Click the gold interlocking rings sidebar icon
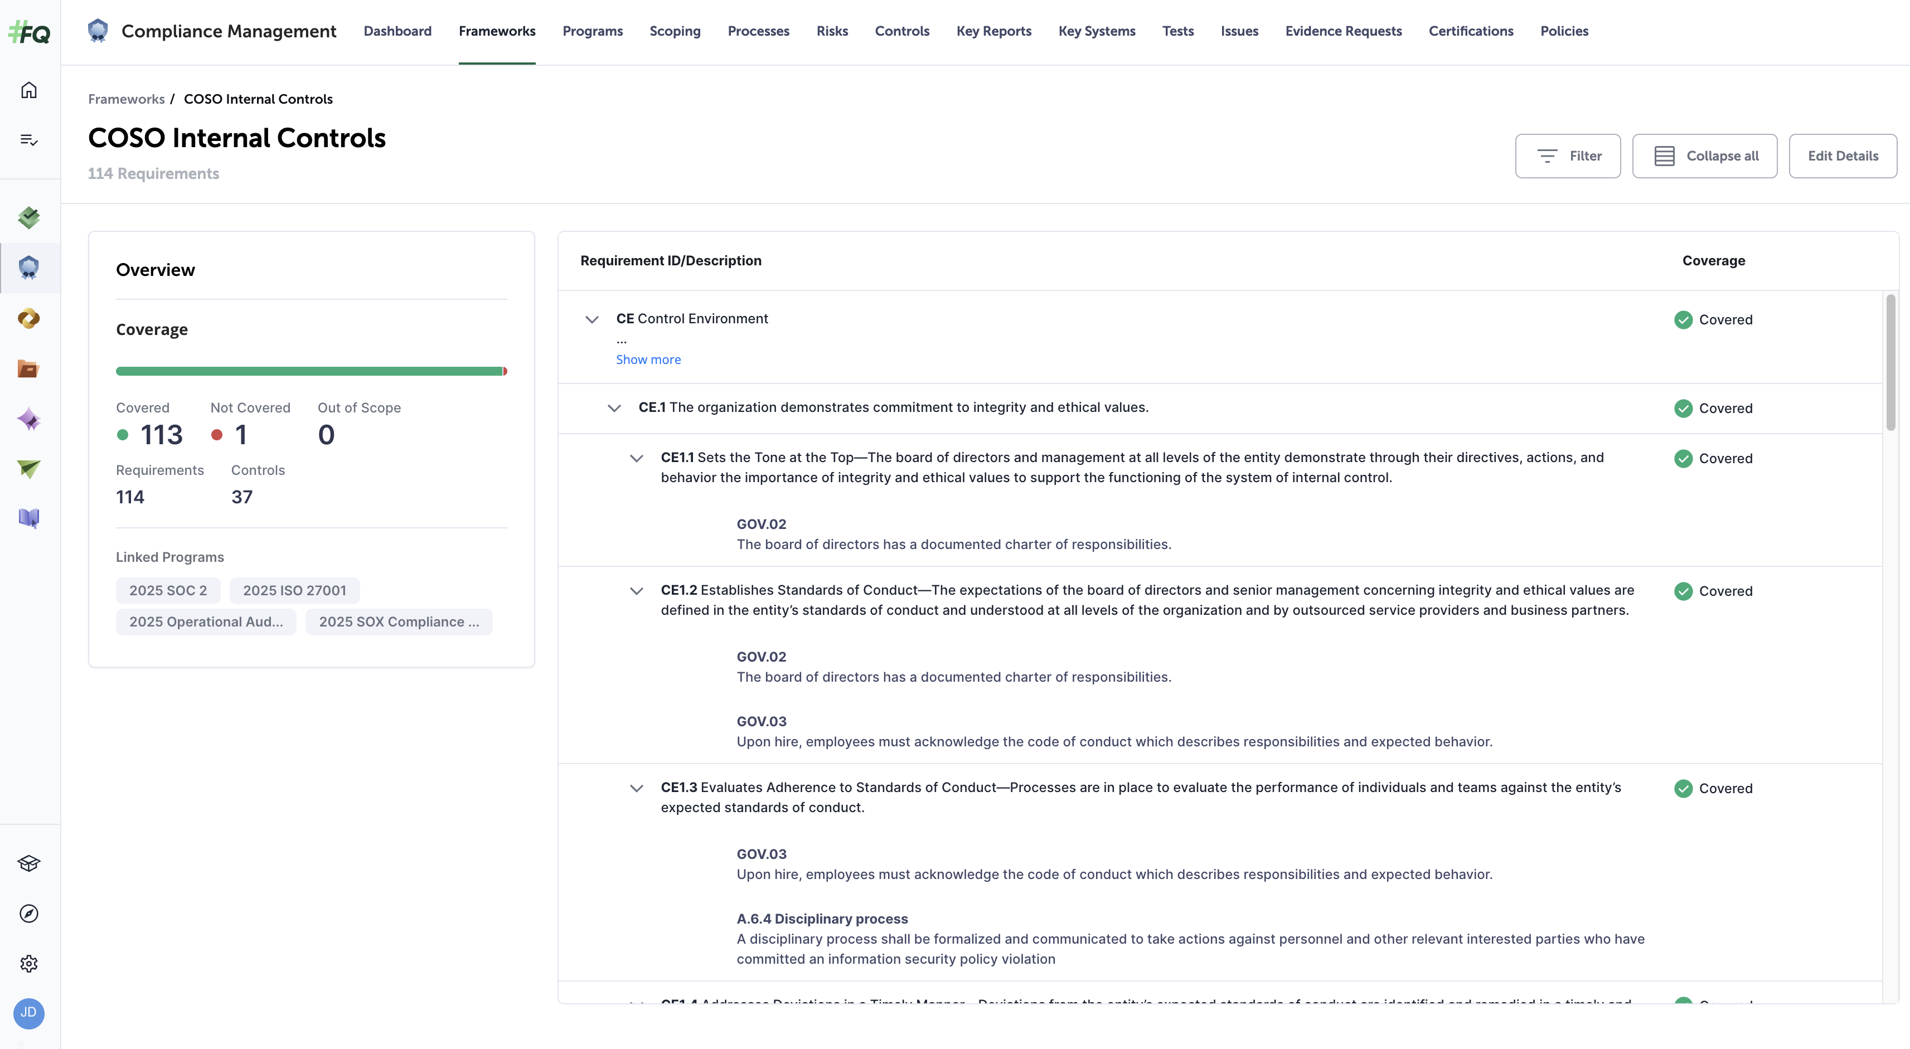This screenshot has height=1049, width=1910. click(28, 319)
